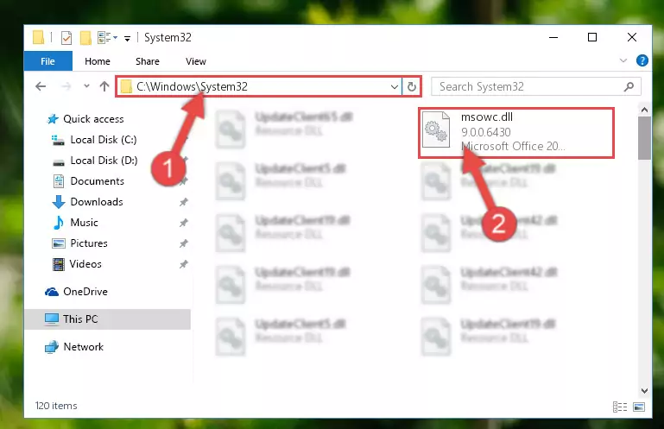Switch to Large icons view layout icon
The image size is (664, 429).
[x=639, y=407]
